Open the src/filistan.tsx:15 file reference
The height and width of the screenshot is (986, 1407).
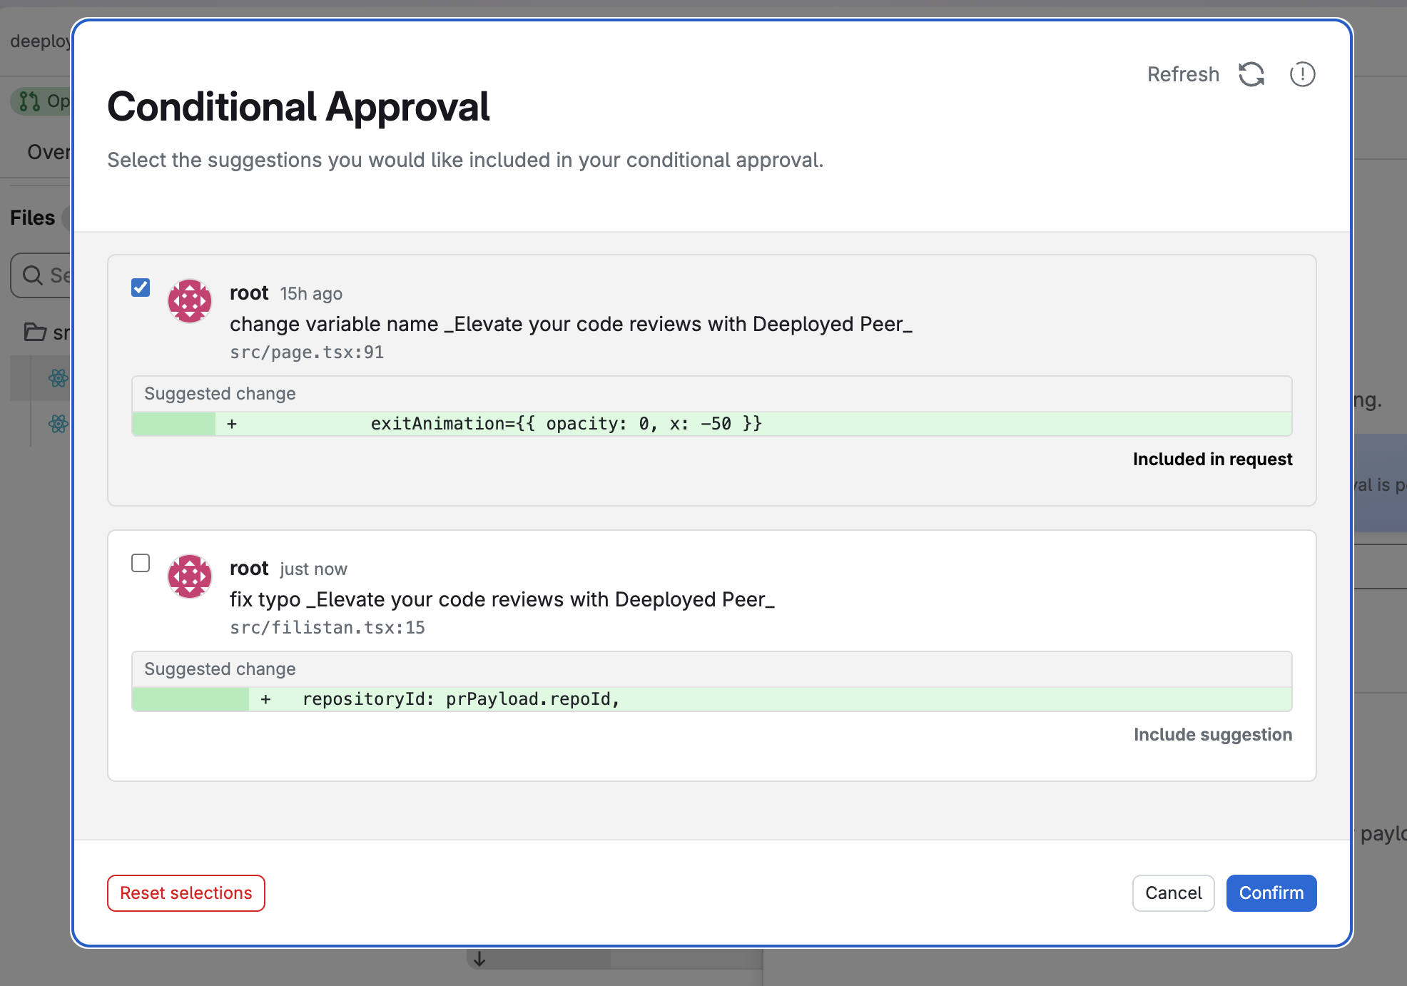(x=327, y=628)
